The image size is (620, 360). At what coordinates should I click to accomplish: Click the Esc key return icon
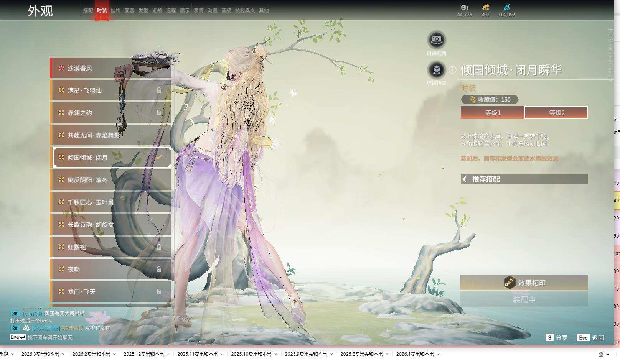coord(583,337)
